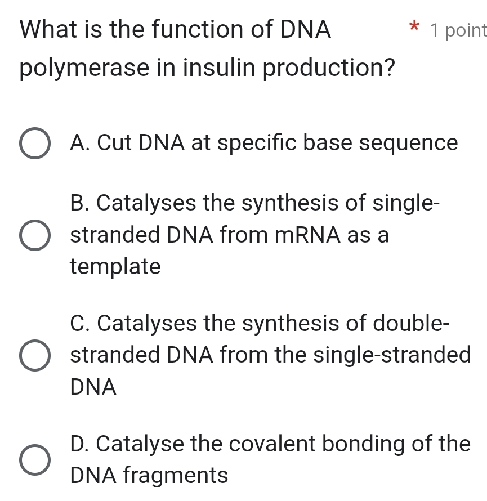Choose the option B radio button
The image size is (487, 501).
click(35, 235)
